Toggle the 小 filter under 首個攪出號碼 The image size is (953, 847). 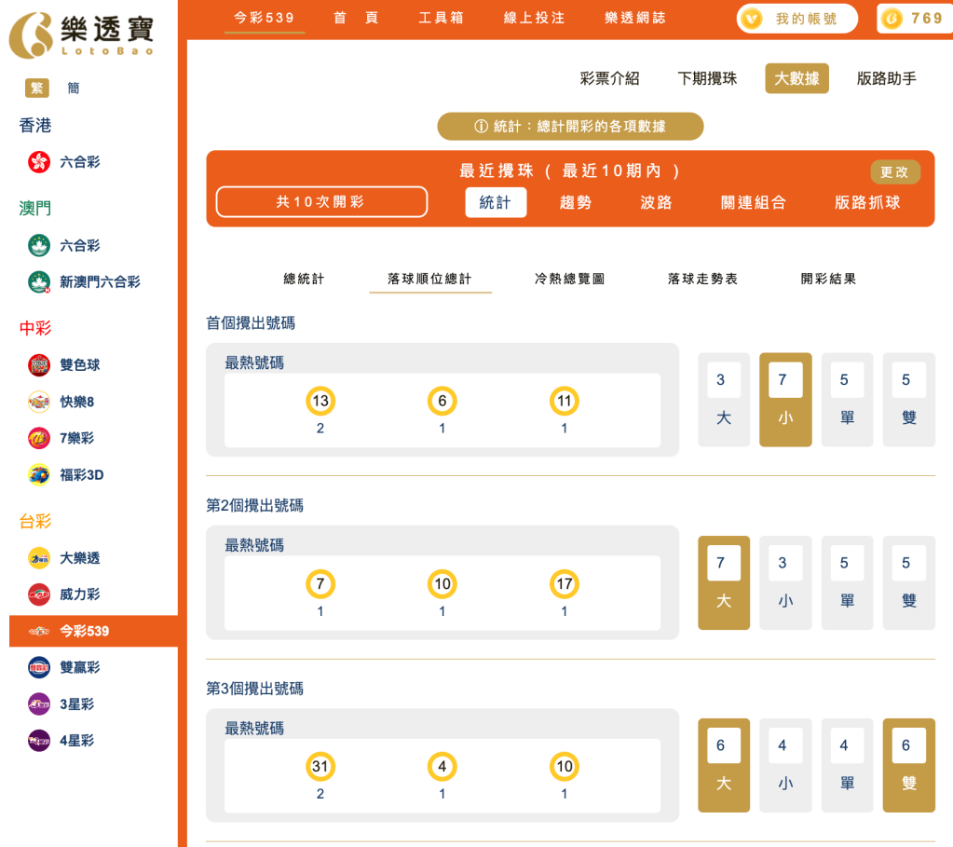784,399
